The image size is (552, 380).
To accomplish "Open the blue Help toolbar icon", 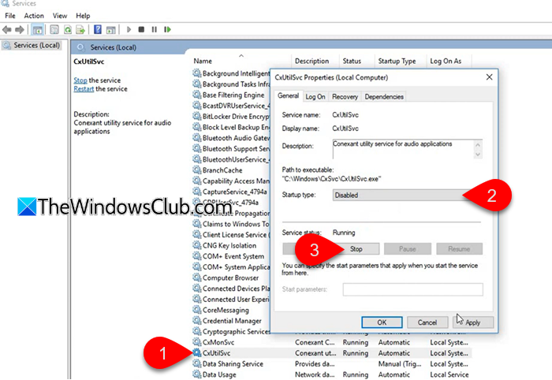I will tap(98, 29).
